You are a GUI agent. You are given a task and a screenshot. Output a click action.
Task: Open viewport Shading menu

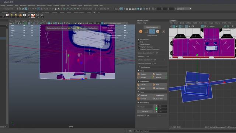coord(17,21)
